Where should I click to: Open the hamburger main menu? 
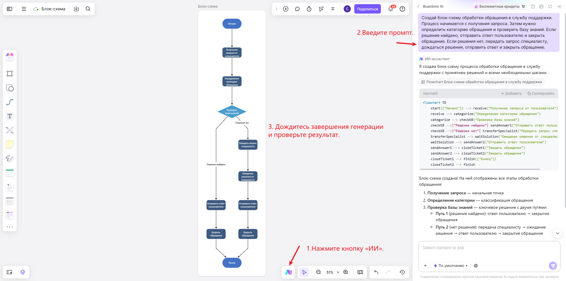pyautogui.click(x=24, y=9)
